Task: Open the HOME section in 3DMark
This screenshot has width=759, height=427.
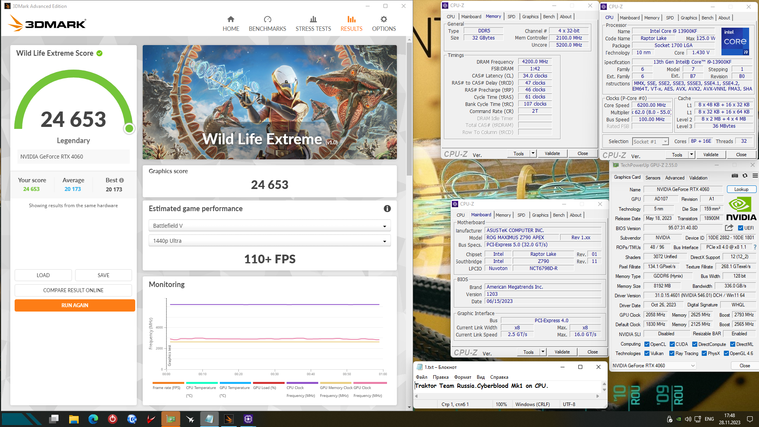Action: coord(231,24)
